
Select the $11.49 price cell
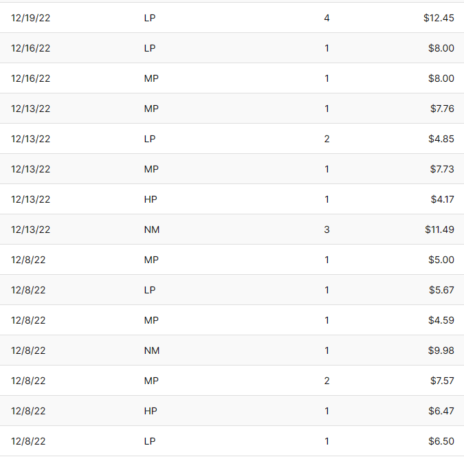click(x=439, y=229)
